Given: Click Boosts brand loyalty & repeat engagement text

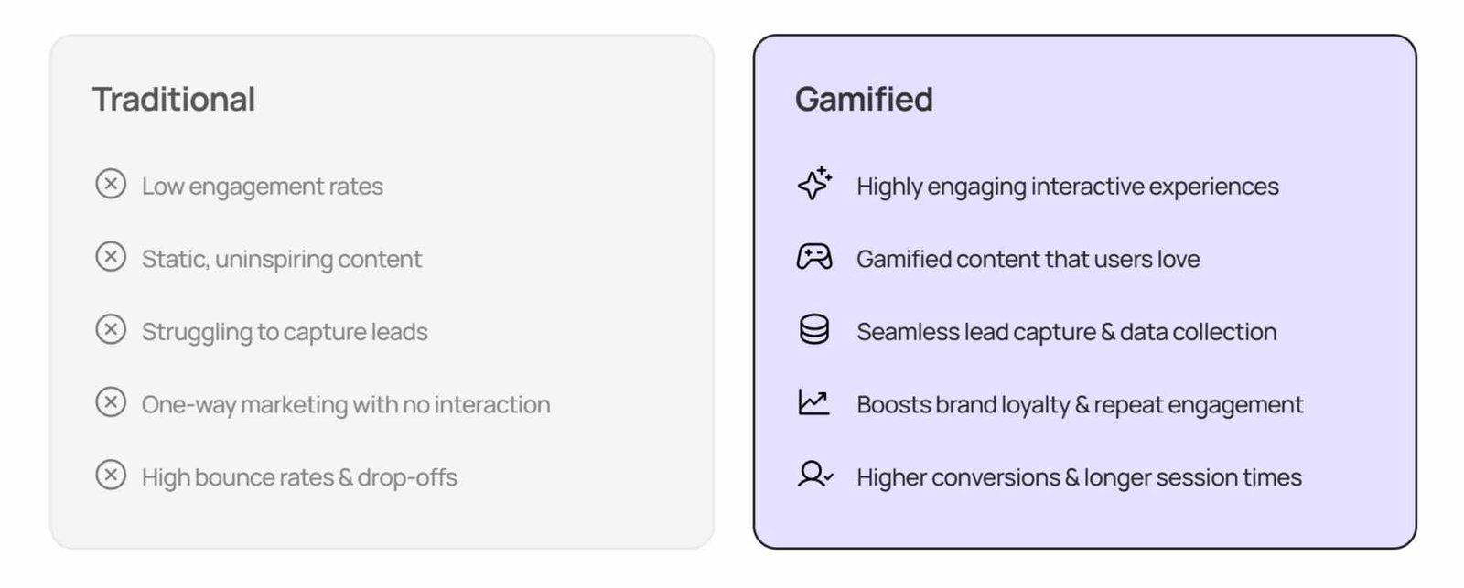Looking at the screenshot, I should point(1080,405).
